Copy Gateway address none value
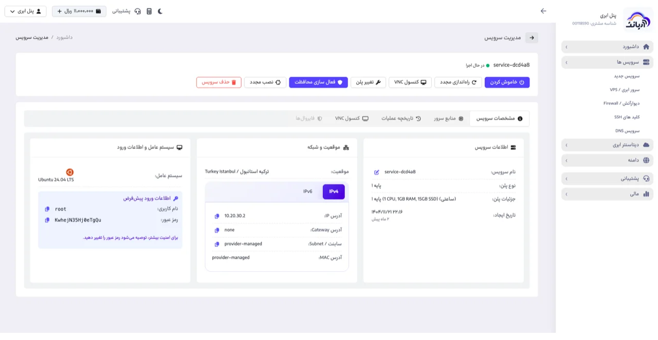 click(x=217, y=230)
